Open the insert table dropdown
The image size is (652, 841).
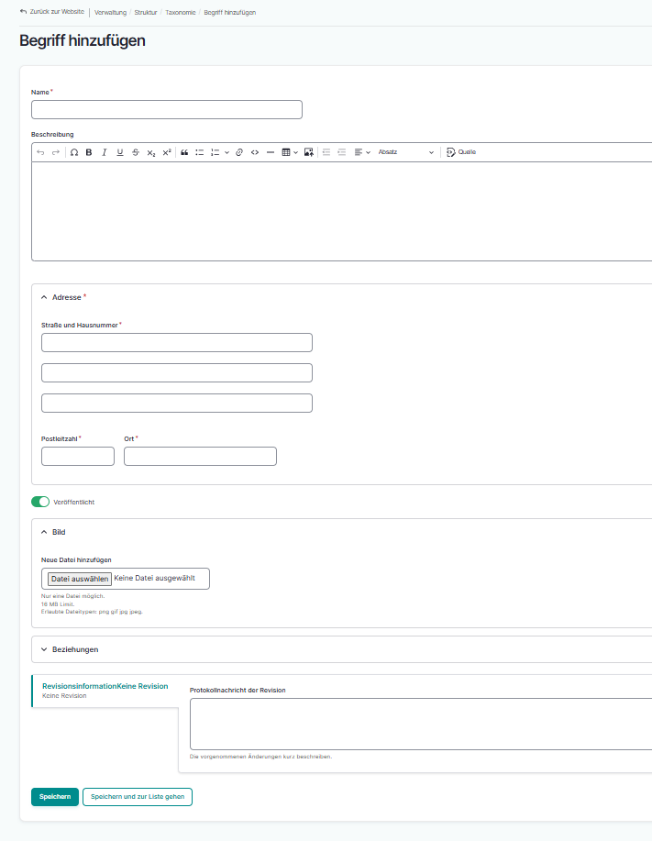tap(289, 152)
